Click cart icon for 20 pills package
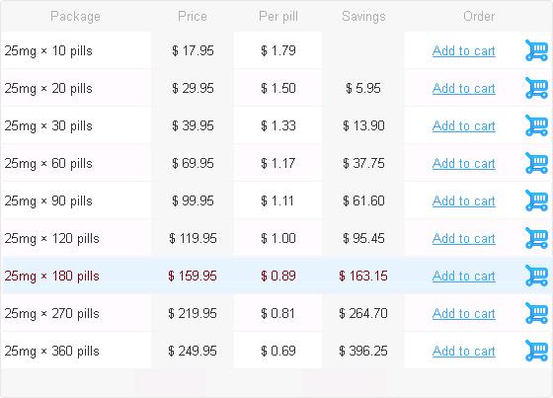553x398 pixels. point(536,88)
